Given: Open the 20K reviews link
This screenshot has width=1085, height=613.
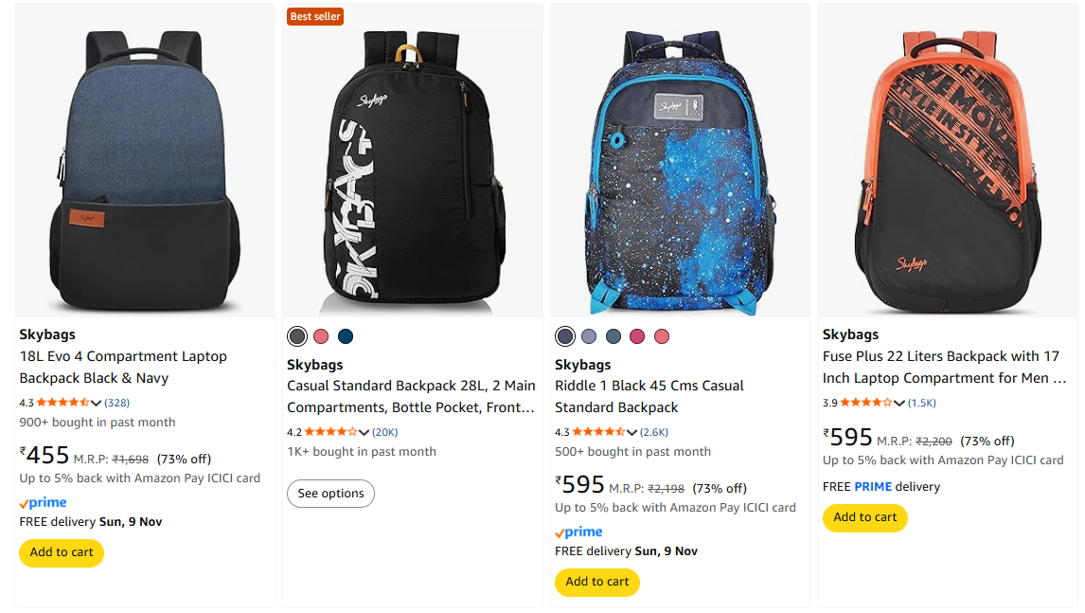Looking at the screenshot, I should pos(385,432).
